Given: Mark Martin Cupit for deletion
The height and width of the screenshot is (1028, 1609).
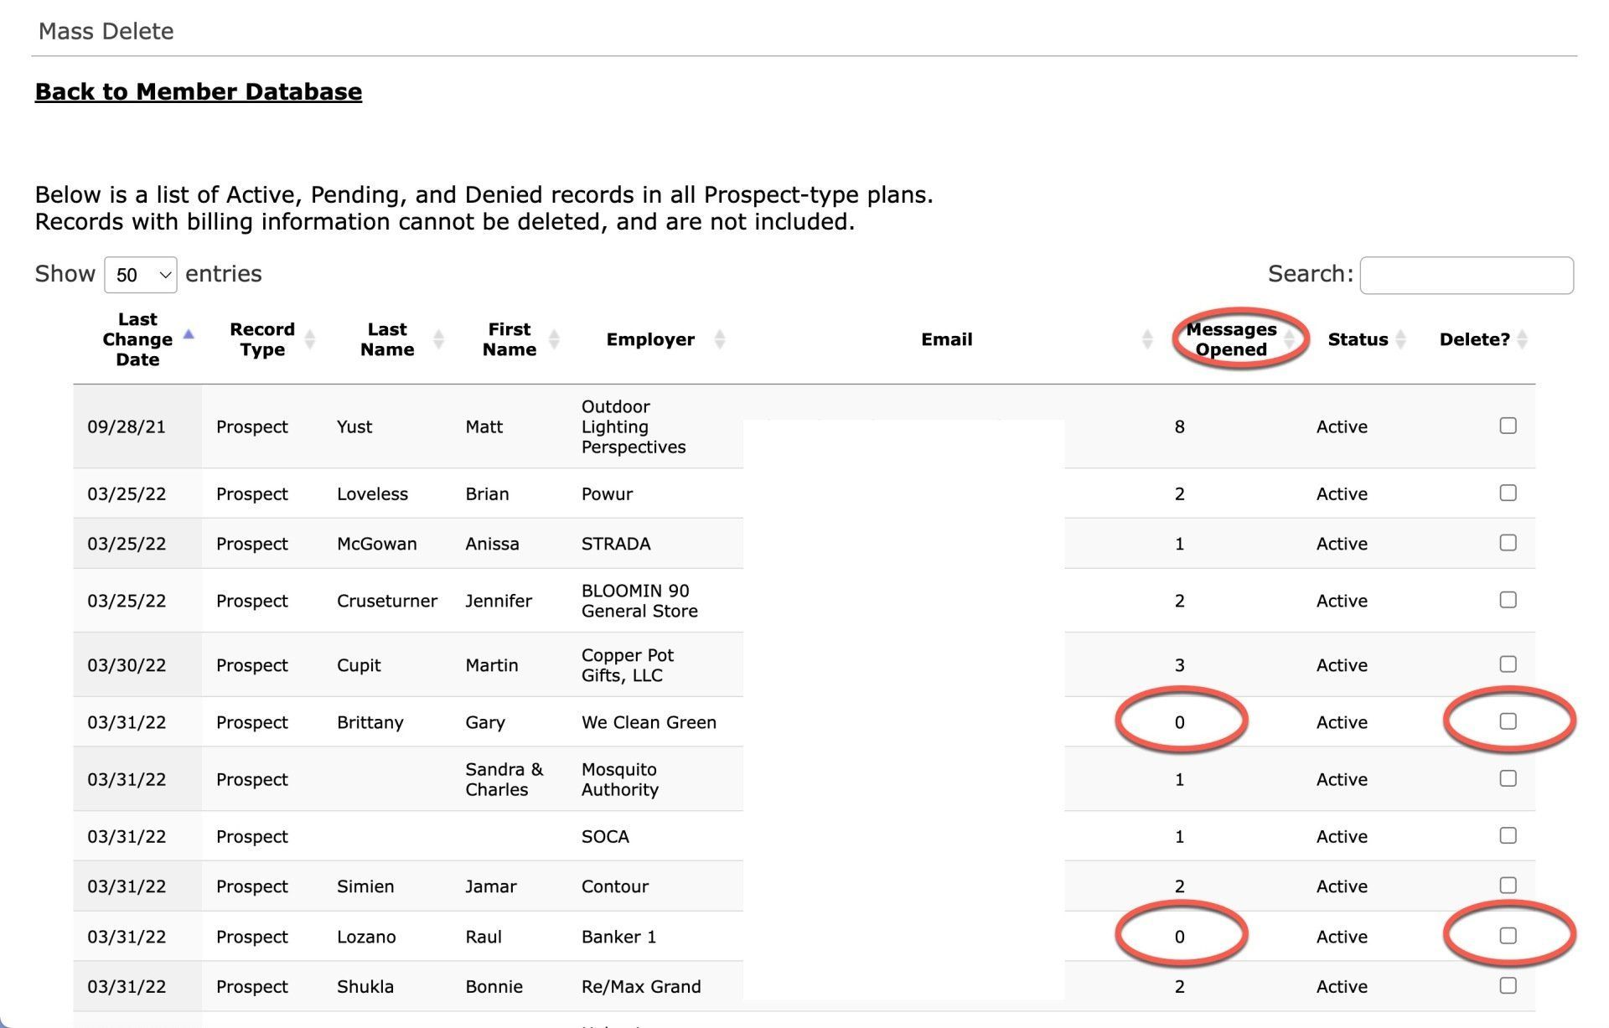Looking at the screenshot, I should pyautogui.click(x=1508, y=664).
